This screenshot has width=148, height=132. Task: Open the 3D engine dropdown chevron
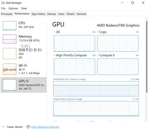point(54,32)
